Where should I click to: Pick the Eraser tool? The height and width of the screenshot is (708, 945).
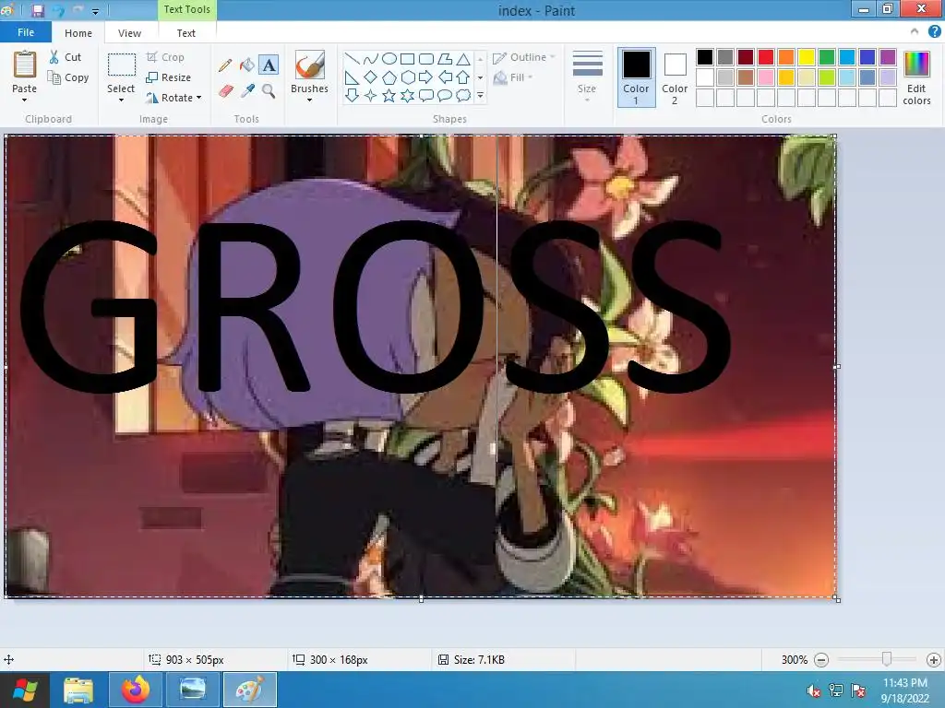point(225,91)
